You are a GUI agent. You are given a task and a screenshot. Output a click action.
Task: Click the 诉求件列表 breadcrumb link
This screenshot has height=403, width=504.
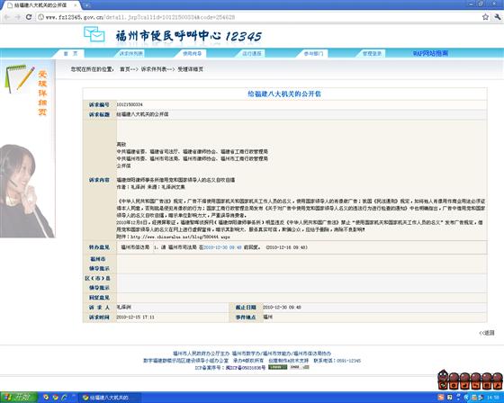coord(154,69)
